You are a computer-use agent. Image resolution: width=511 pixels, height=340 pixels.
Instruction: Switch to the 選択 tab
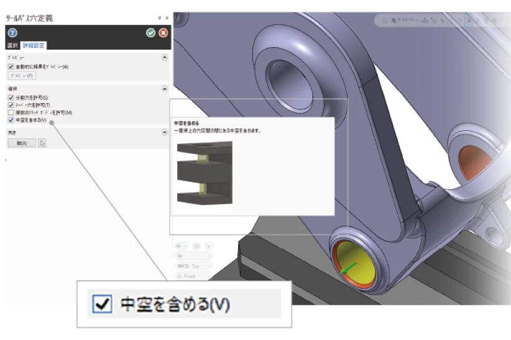point(12,46)
